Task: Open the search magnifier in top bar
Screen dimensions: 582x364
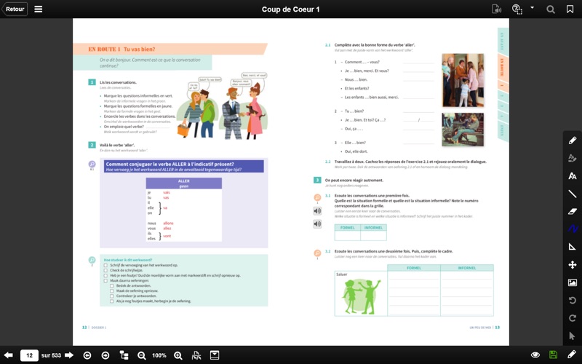Action: pos(551,9)
